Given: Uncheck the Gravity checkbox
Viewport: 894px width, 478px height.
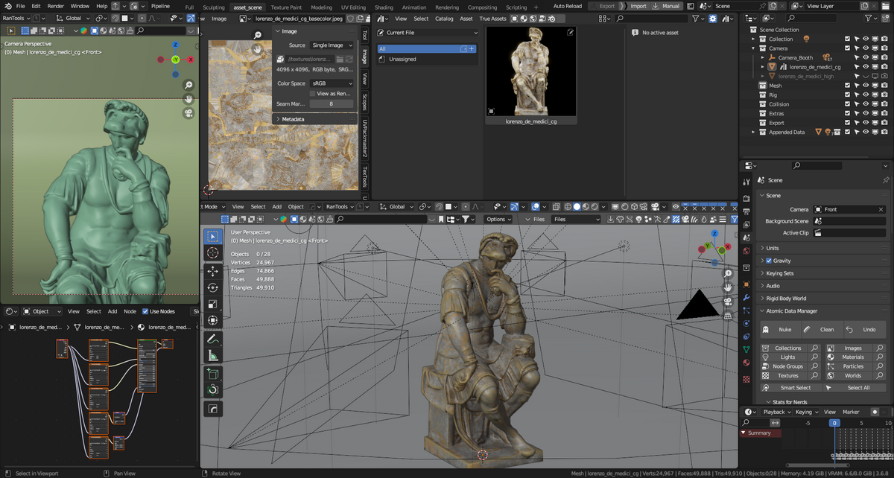Looking at the screenshot, I should pos(769,261).
